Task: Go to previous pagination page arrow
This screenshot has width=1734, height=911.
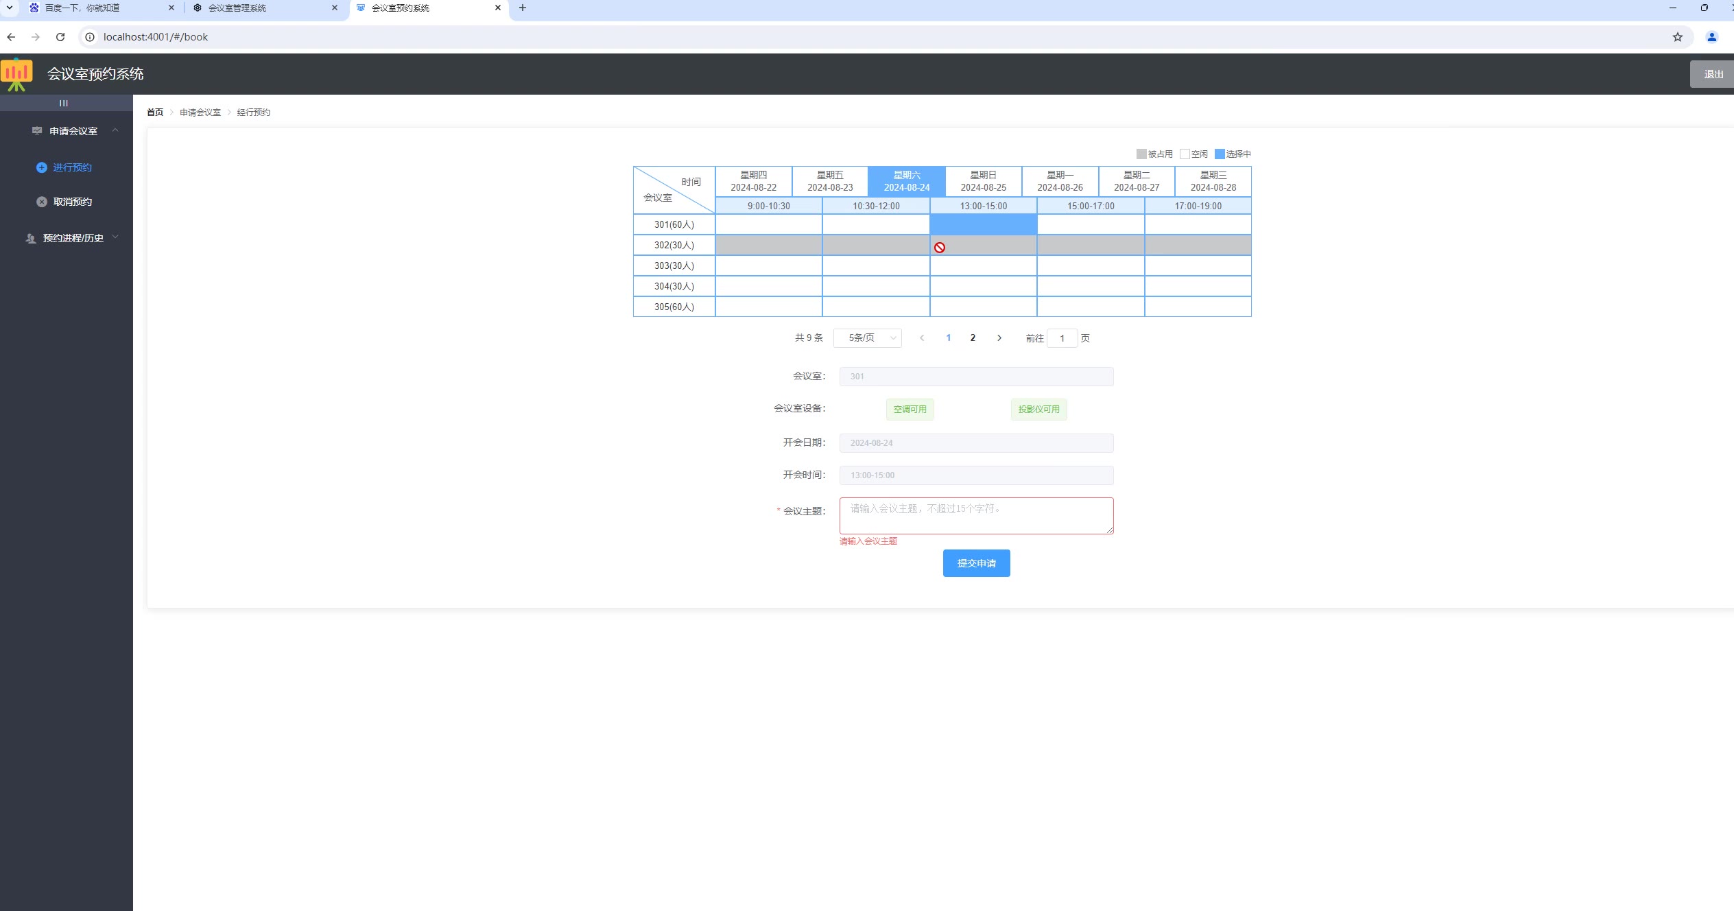Action: click(x=922, y=338)
